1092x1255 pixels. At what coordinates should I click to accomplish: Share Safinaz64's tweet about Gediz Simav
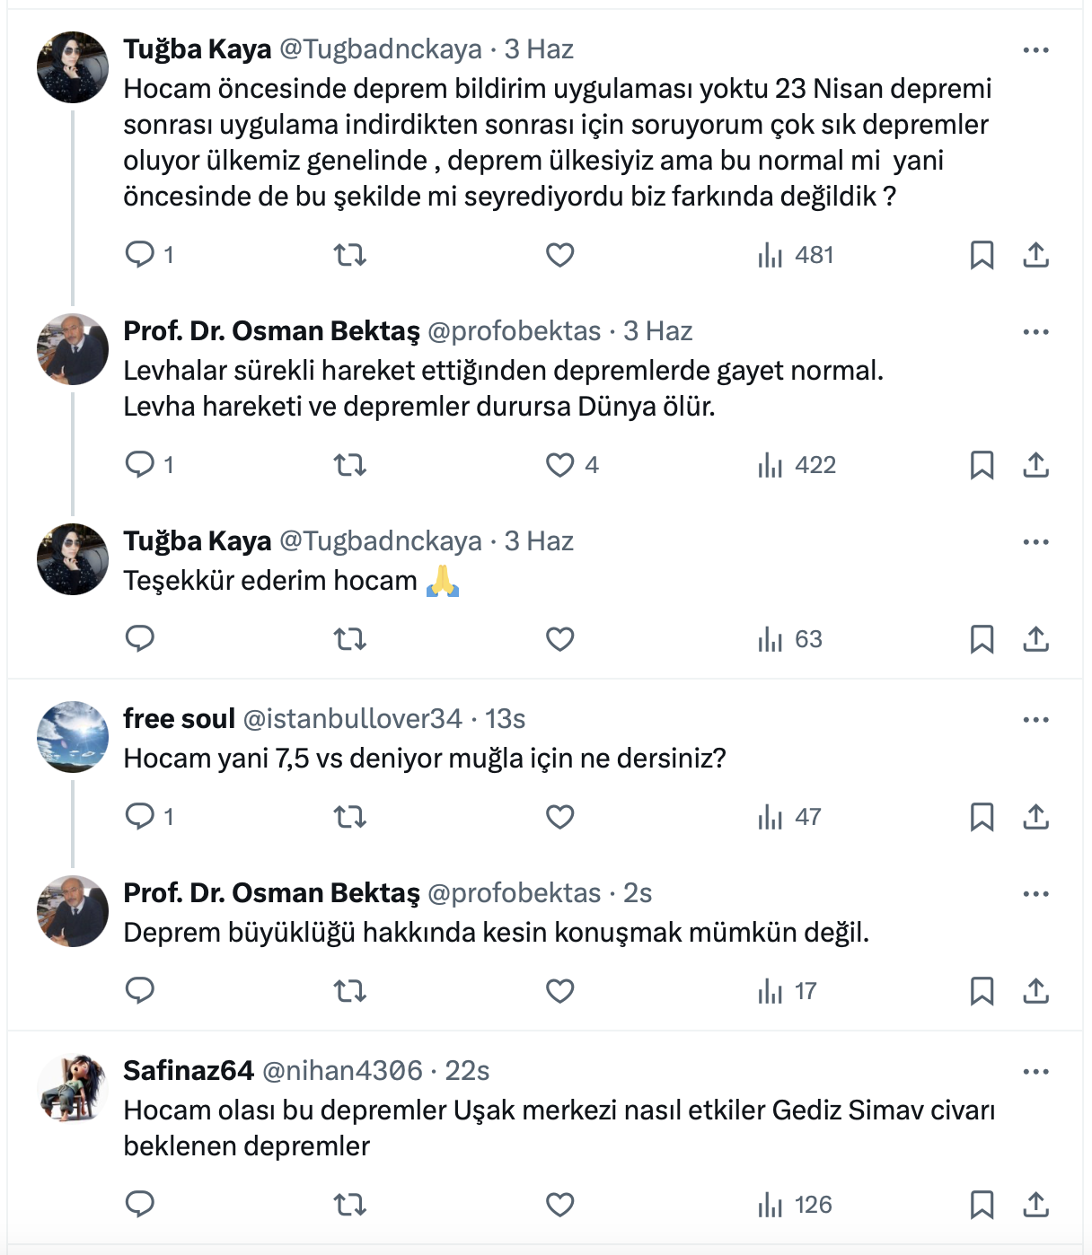tap(1035, 1205)
